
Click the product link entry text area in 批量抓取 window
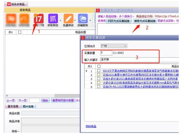click(x=138, y=29)
